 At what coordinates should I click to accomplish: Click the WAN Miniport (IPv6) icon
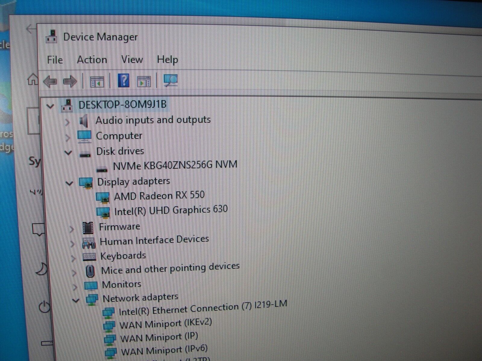110,353
